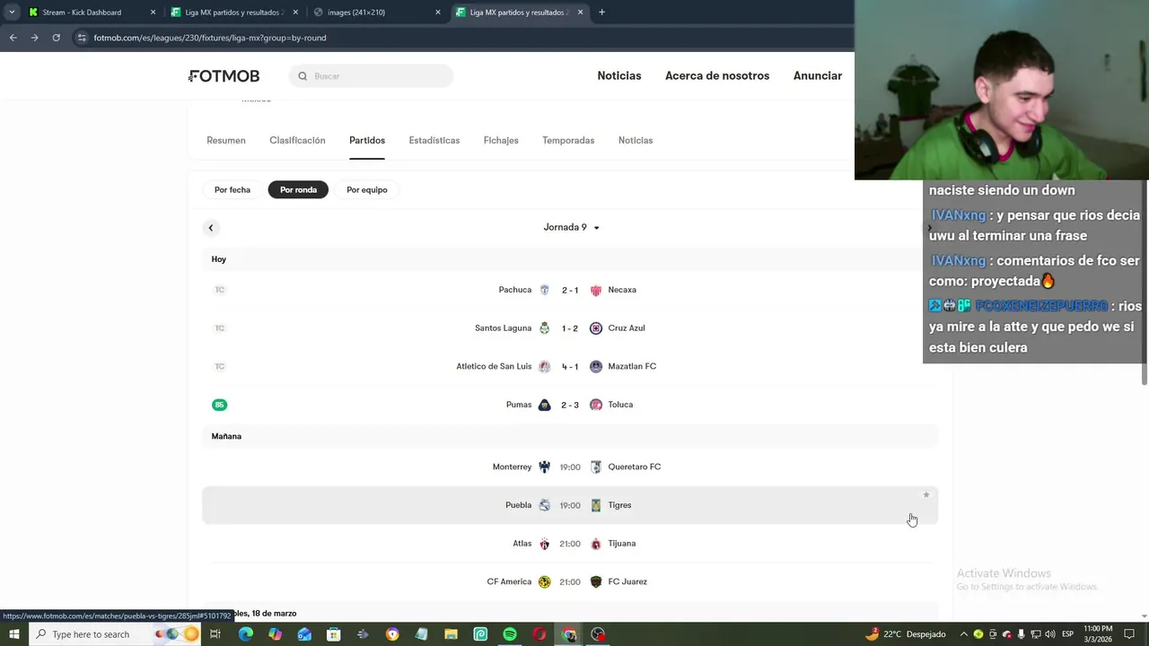Switch to the Clasificación tab
The height and width of the screenshot is (646, 1149).
click(x=297, y=140)
